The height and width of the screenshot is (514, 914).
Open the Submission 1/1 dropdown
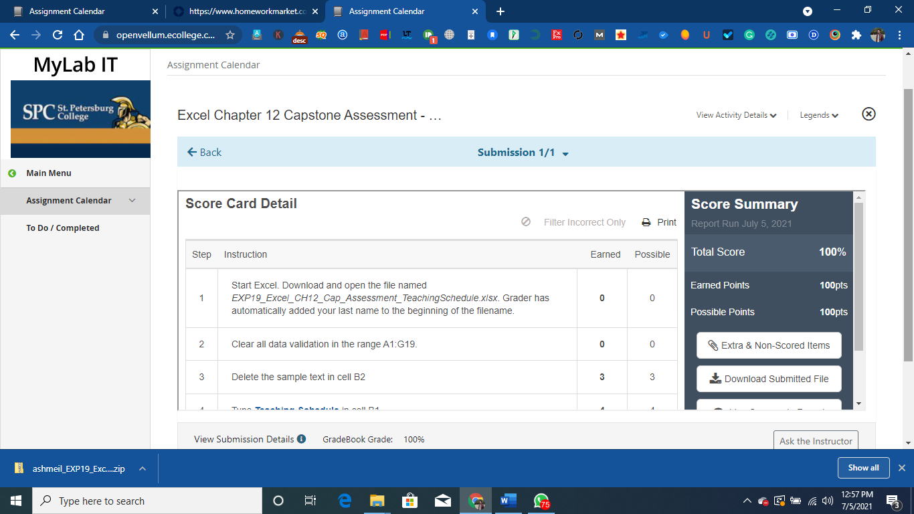coord(523,153)
